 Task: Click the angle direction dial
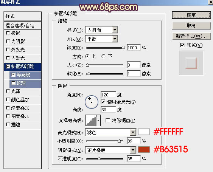point(92,102)
